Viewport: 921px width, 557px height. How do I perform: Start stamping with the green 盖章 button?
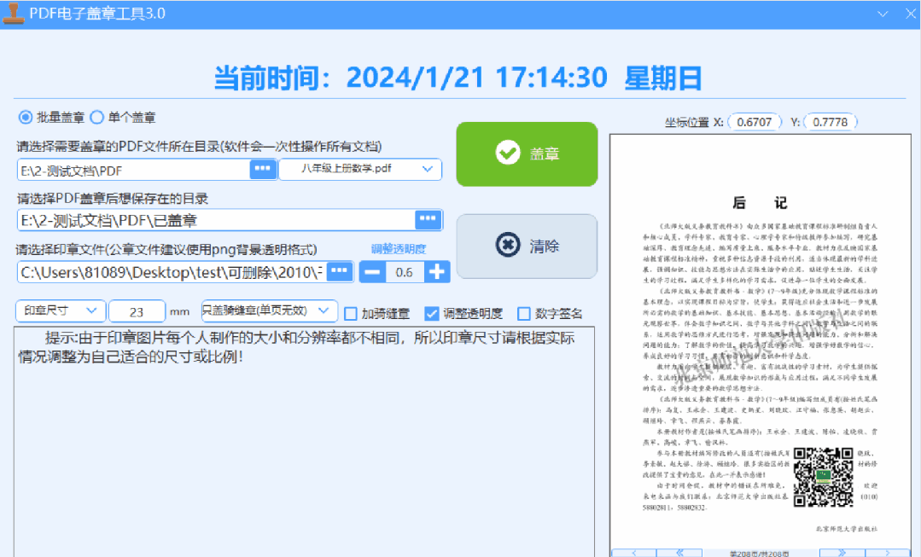pyautogui.click(x=527, y=154)
